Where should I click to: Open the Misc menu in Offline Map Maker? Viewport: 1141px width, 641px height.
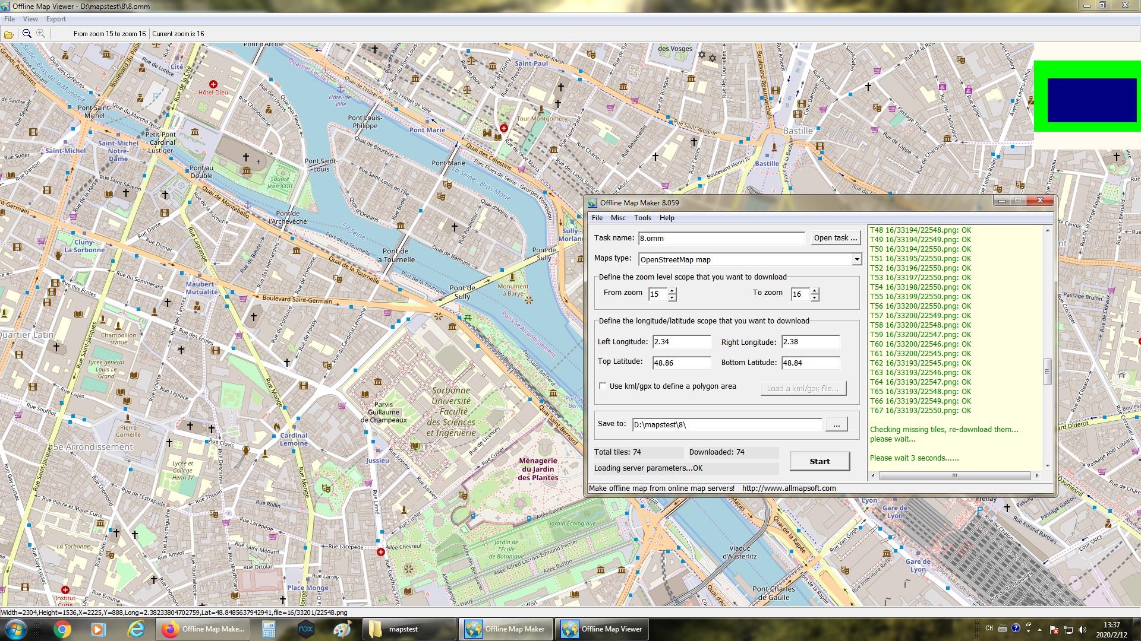(618, 218)
